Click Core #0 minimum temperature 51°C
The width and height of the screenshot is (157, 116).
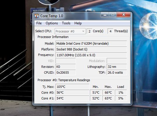pos(96,93)
